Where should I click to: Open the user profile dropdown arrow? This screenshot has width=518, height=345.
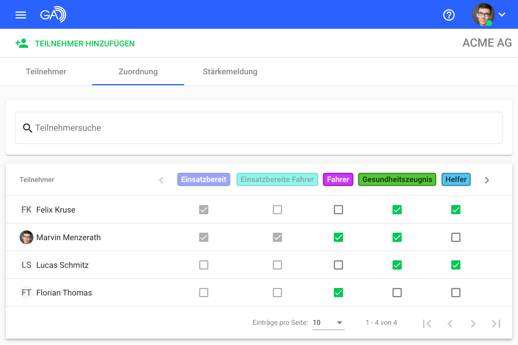pyautogui.click(x=502, y=15)
